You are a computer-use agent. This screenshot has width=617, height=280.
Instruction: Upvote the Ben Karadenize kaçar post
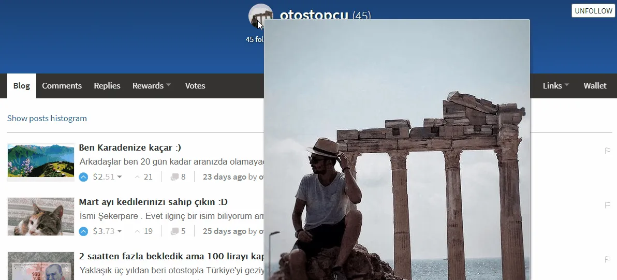(83, 177)
